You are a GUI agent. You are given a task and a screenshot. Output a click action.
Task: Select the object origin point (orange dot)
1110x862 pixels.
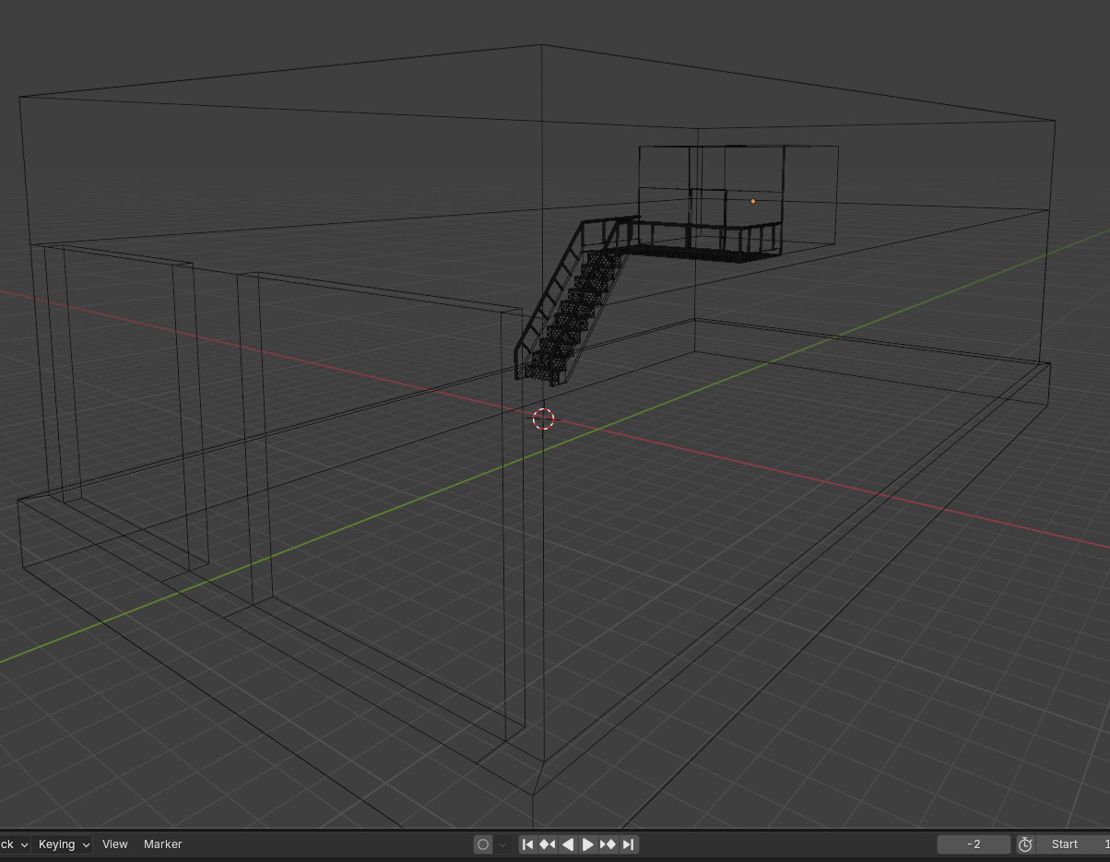click(753, 201)
